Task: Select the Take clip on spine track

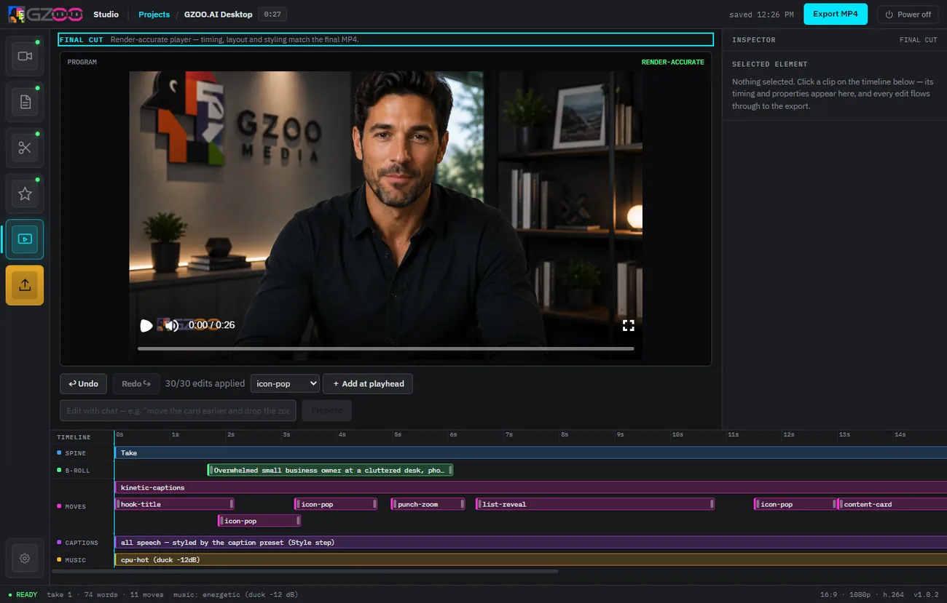Action: [530, 452]
